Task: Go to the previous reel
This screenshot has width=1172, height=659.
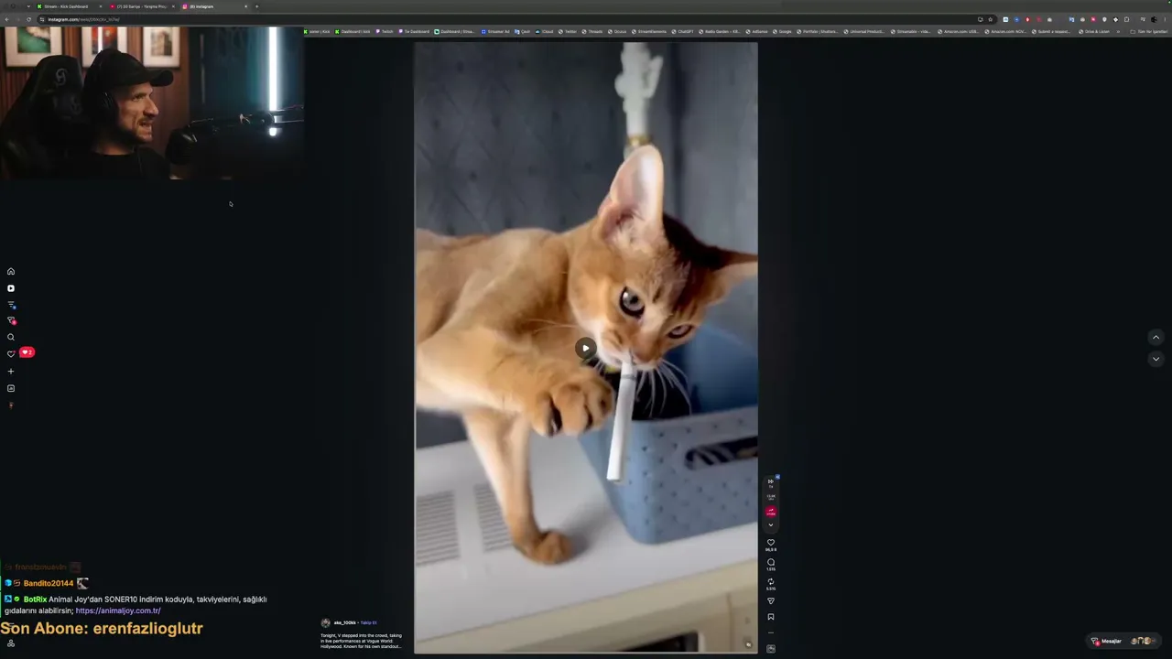Action: click(x=1156, y=337)
